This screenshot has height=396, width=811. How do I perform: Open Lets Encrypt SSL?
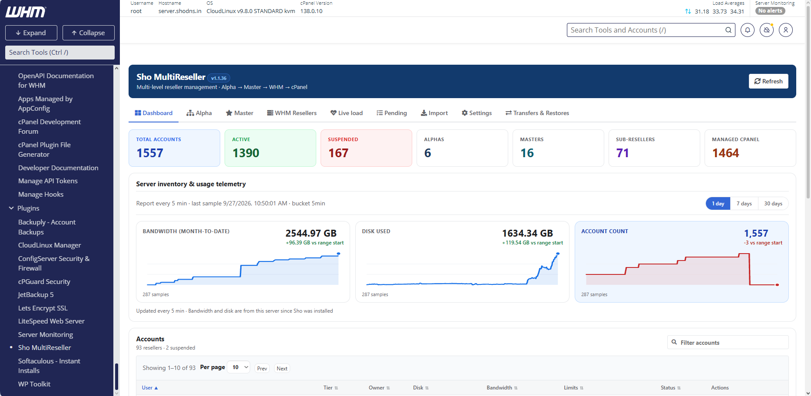click(x=43, y=308)
